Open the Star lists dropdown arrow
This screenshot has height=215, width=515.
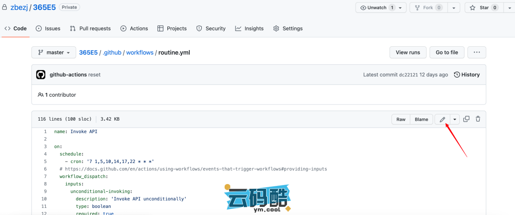click(508, 8)
